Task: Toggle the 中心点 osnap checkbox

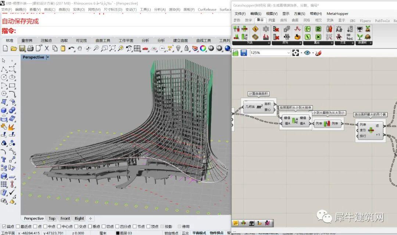Action: 59,226
